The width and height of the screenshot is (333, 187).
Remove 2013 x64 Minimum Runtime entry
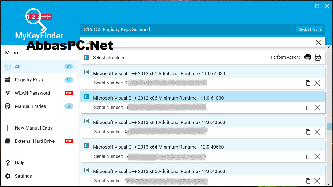pyautogui.click(x=317, y=156)
